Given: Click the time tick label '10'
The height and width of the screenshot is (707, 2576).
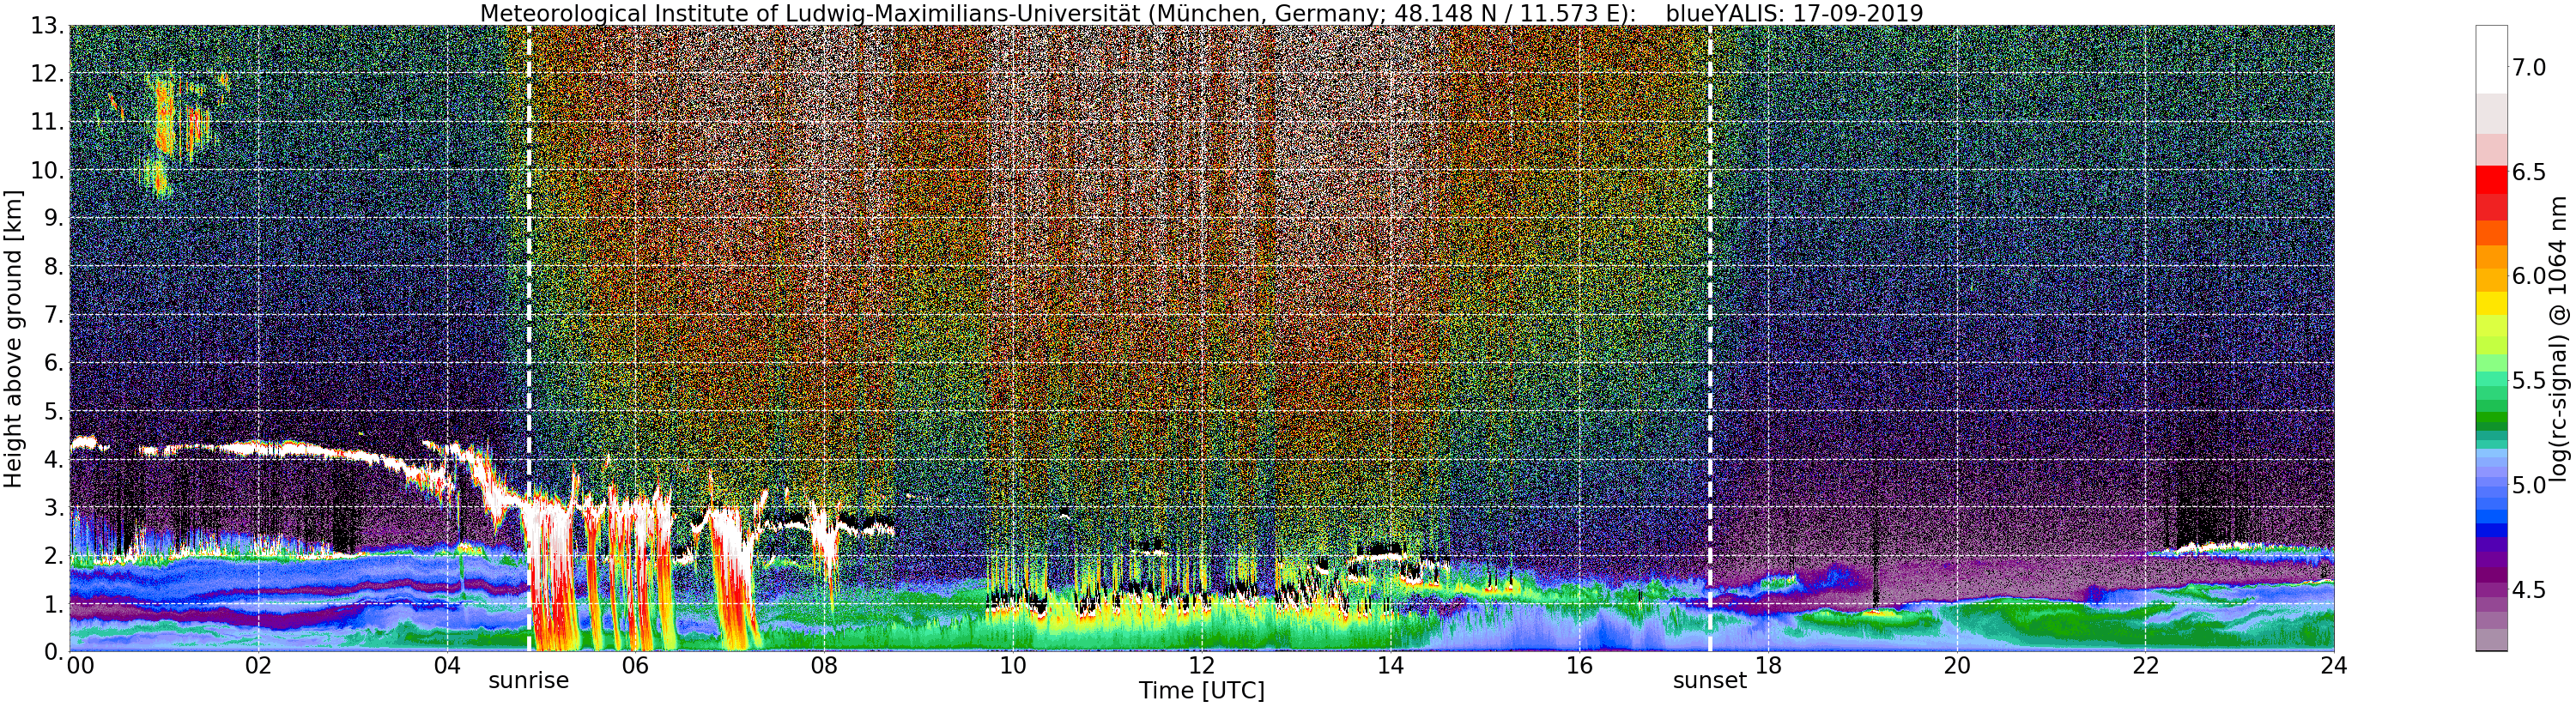Looking at the screenshot, I should [1013, 665].
